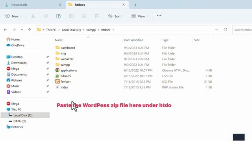Viewport: 252px width, 141px height.
Task: Go up one folder level arrow
Action: (x=29, y=30)
